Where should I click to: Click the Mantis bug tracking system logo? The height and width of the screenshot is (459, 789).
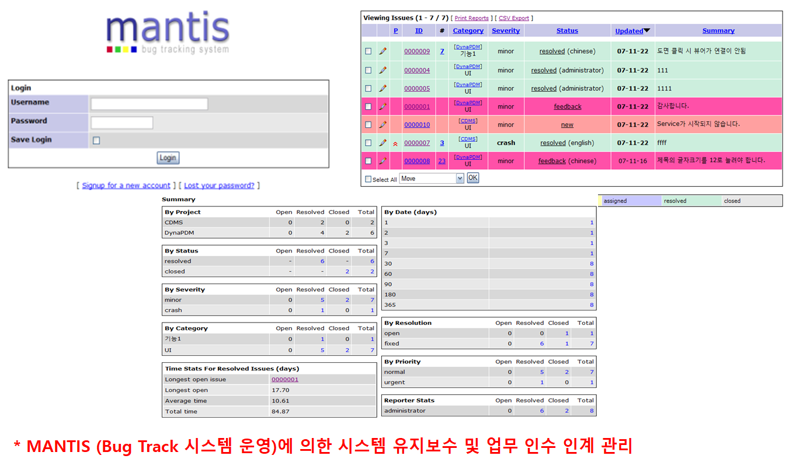point(168,32)
